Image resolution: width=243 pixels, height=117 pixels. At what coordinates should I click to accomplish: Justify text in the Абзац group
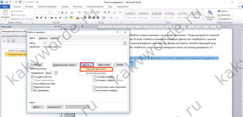(98, 18)
